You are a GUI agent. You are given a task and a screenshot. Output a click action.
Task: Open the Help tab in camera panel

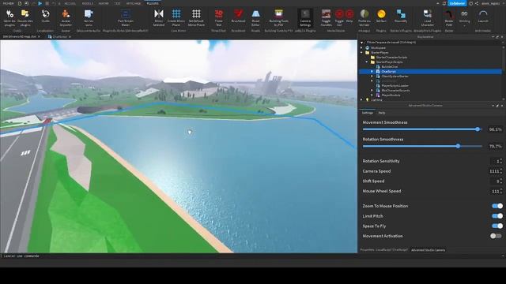pos(382,113)
